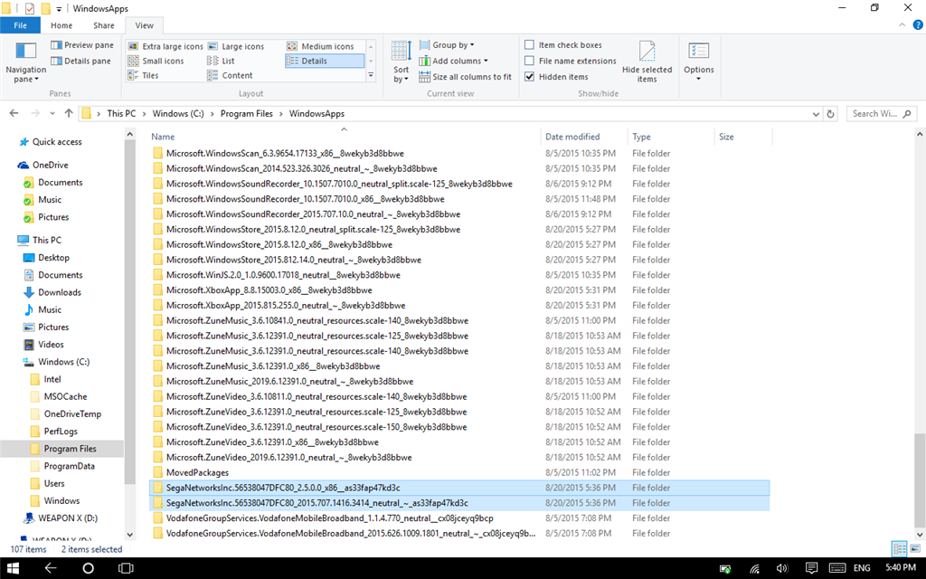The width and height of the screenshot is (926, 579).
Task: Navigate back to previous folder
Action: [14, 113]
